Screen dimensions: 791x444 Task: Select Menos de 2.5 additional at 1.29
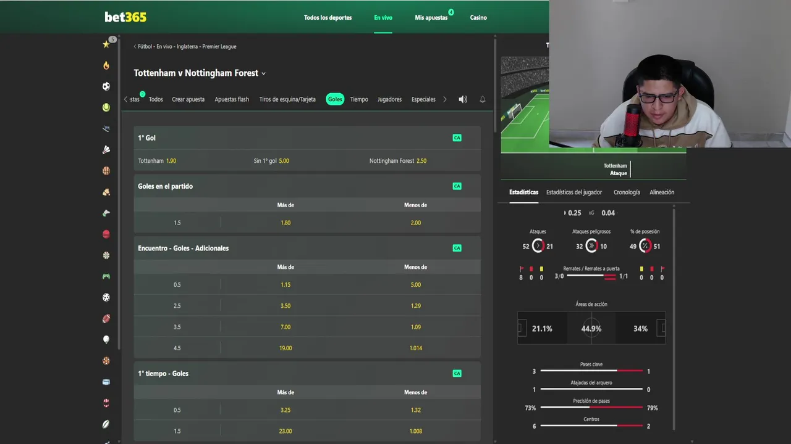[x=416, y=306]
